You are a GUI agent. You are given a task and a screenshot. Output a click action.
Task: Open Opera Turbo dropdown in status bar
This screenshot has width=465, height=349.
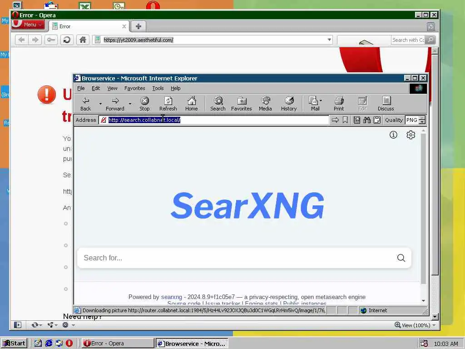tap(68, 325)
